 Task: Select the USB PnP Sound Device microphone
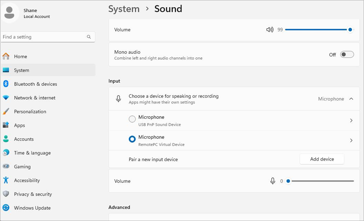132,119
